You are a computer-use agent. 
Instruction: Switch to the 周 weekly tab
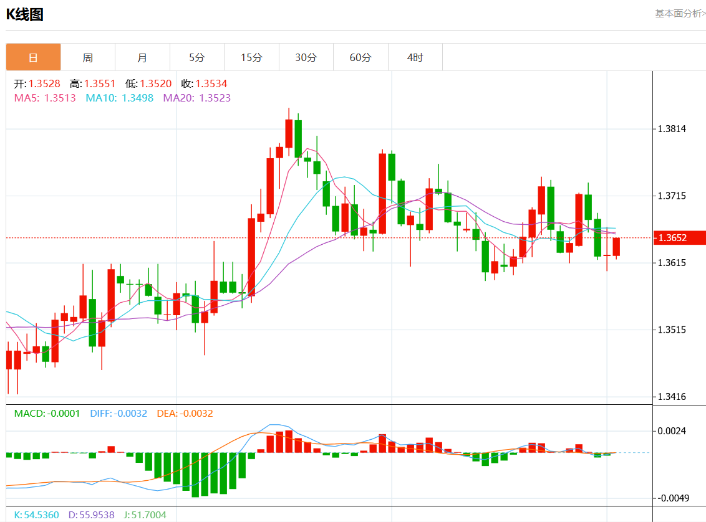88,57
